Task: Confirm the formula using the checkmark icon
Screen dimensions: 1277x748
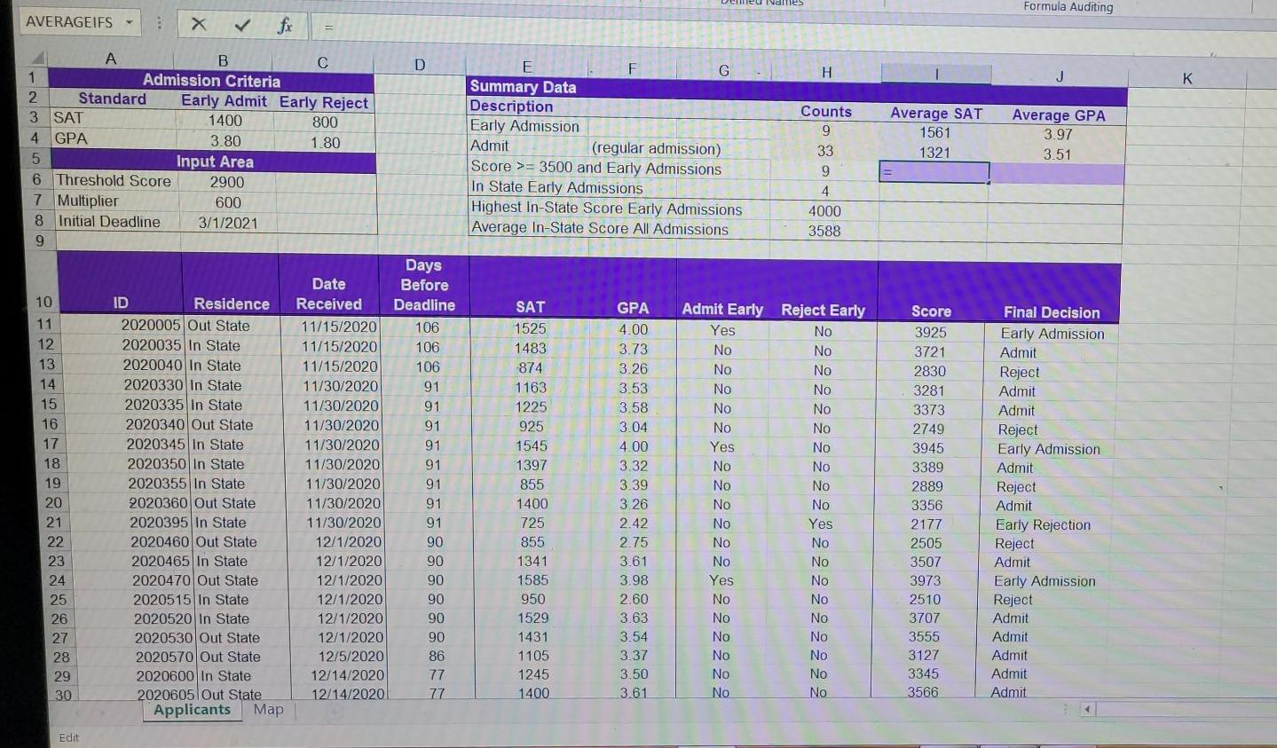Action: coord(240,24)
